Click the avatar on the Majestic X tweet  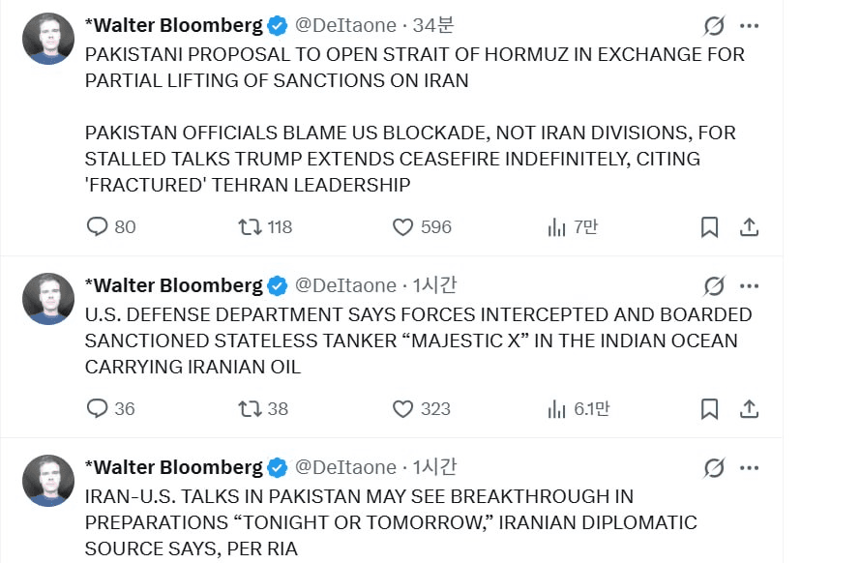[x=48, y=298]
